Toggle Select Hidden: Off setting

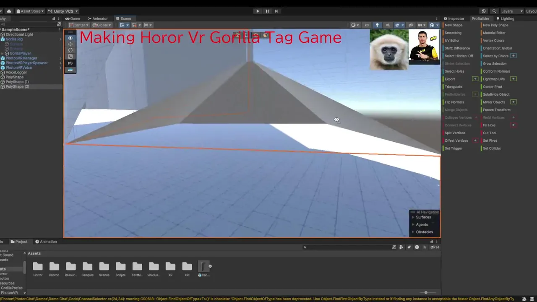pos(459,56)
